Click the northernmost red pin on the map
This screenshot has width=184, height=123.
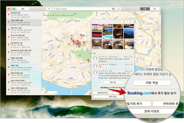tap(81, 36)
